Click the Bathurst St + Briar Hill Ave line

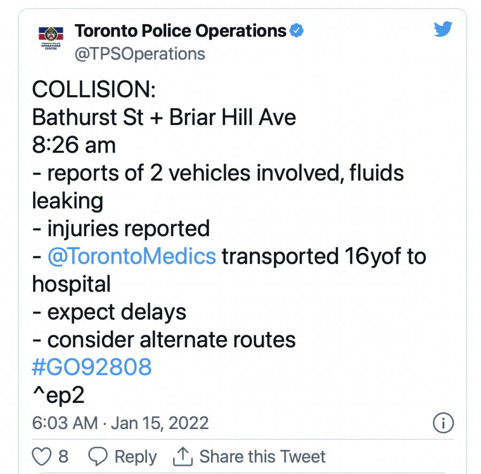pos(164,117)
